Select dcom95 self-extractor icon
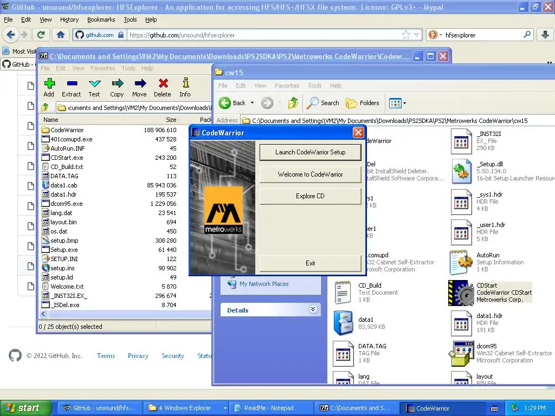 [461, 353]
